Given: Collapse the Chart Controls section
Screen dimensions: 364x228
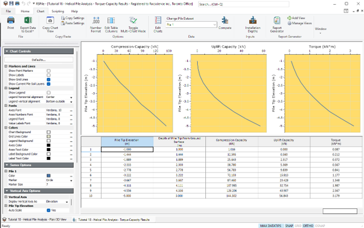Looking at the screenshot, I should [7, 51].
